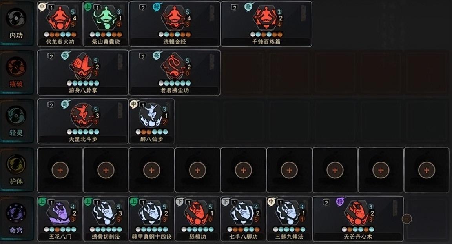Select the green 柴山青囊诀 skill icon
Viewport: 452px width, 244px height.
point(105,18)
